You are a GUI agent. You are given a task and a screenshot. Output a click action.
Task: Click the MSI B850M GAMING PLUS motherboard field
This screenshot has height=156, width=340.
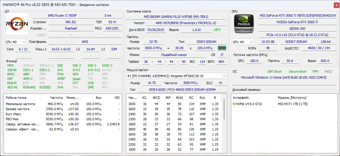[176, 17]
